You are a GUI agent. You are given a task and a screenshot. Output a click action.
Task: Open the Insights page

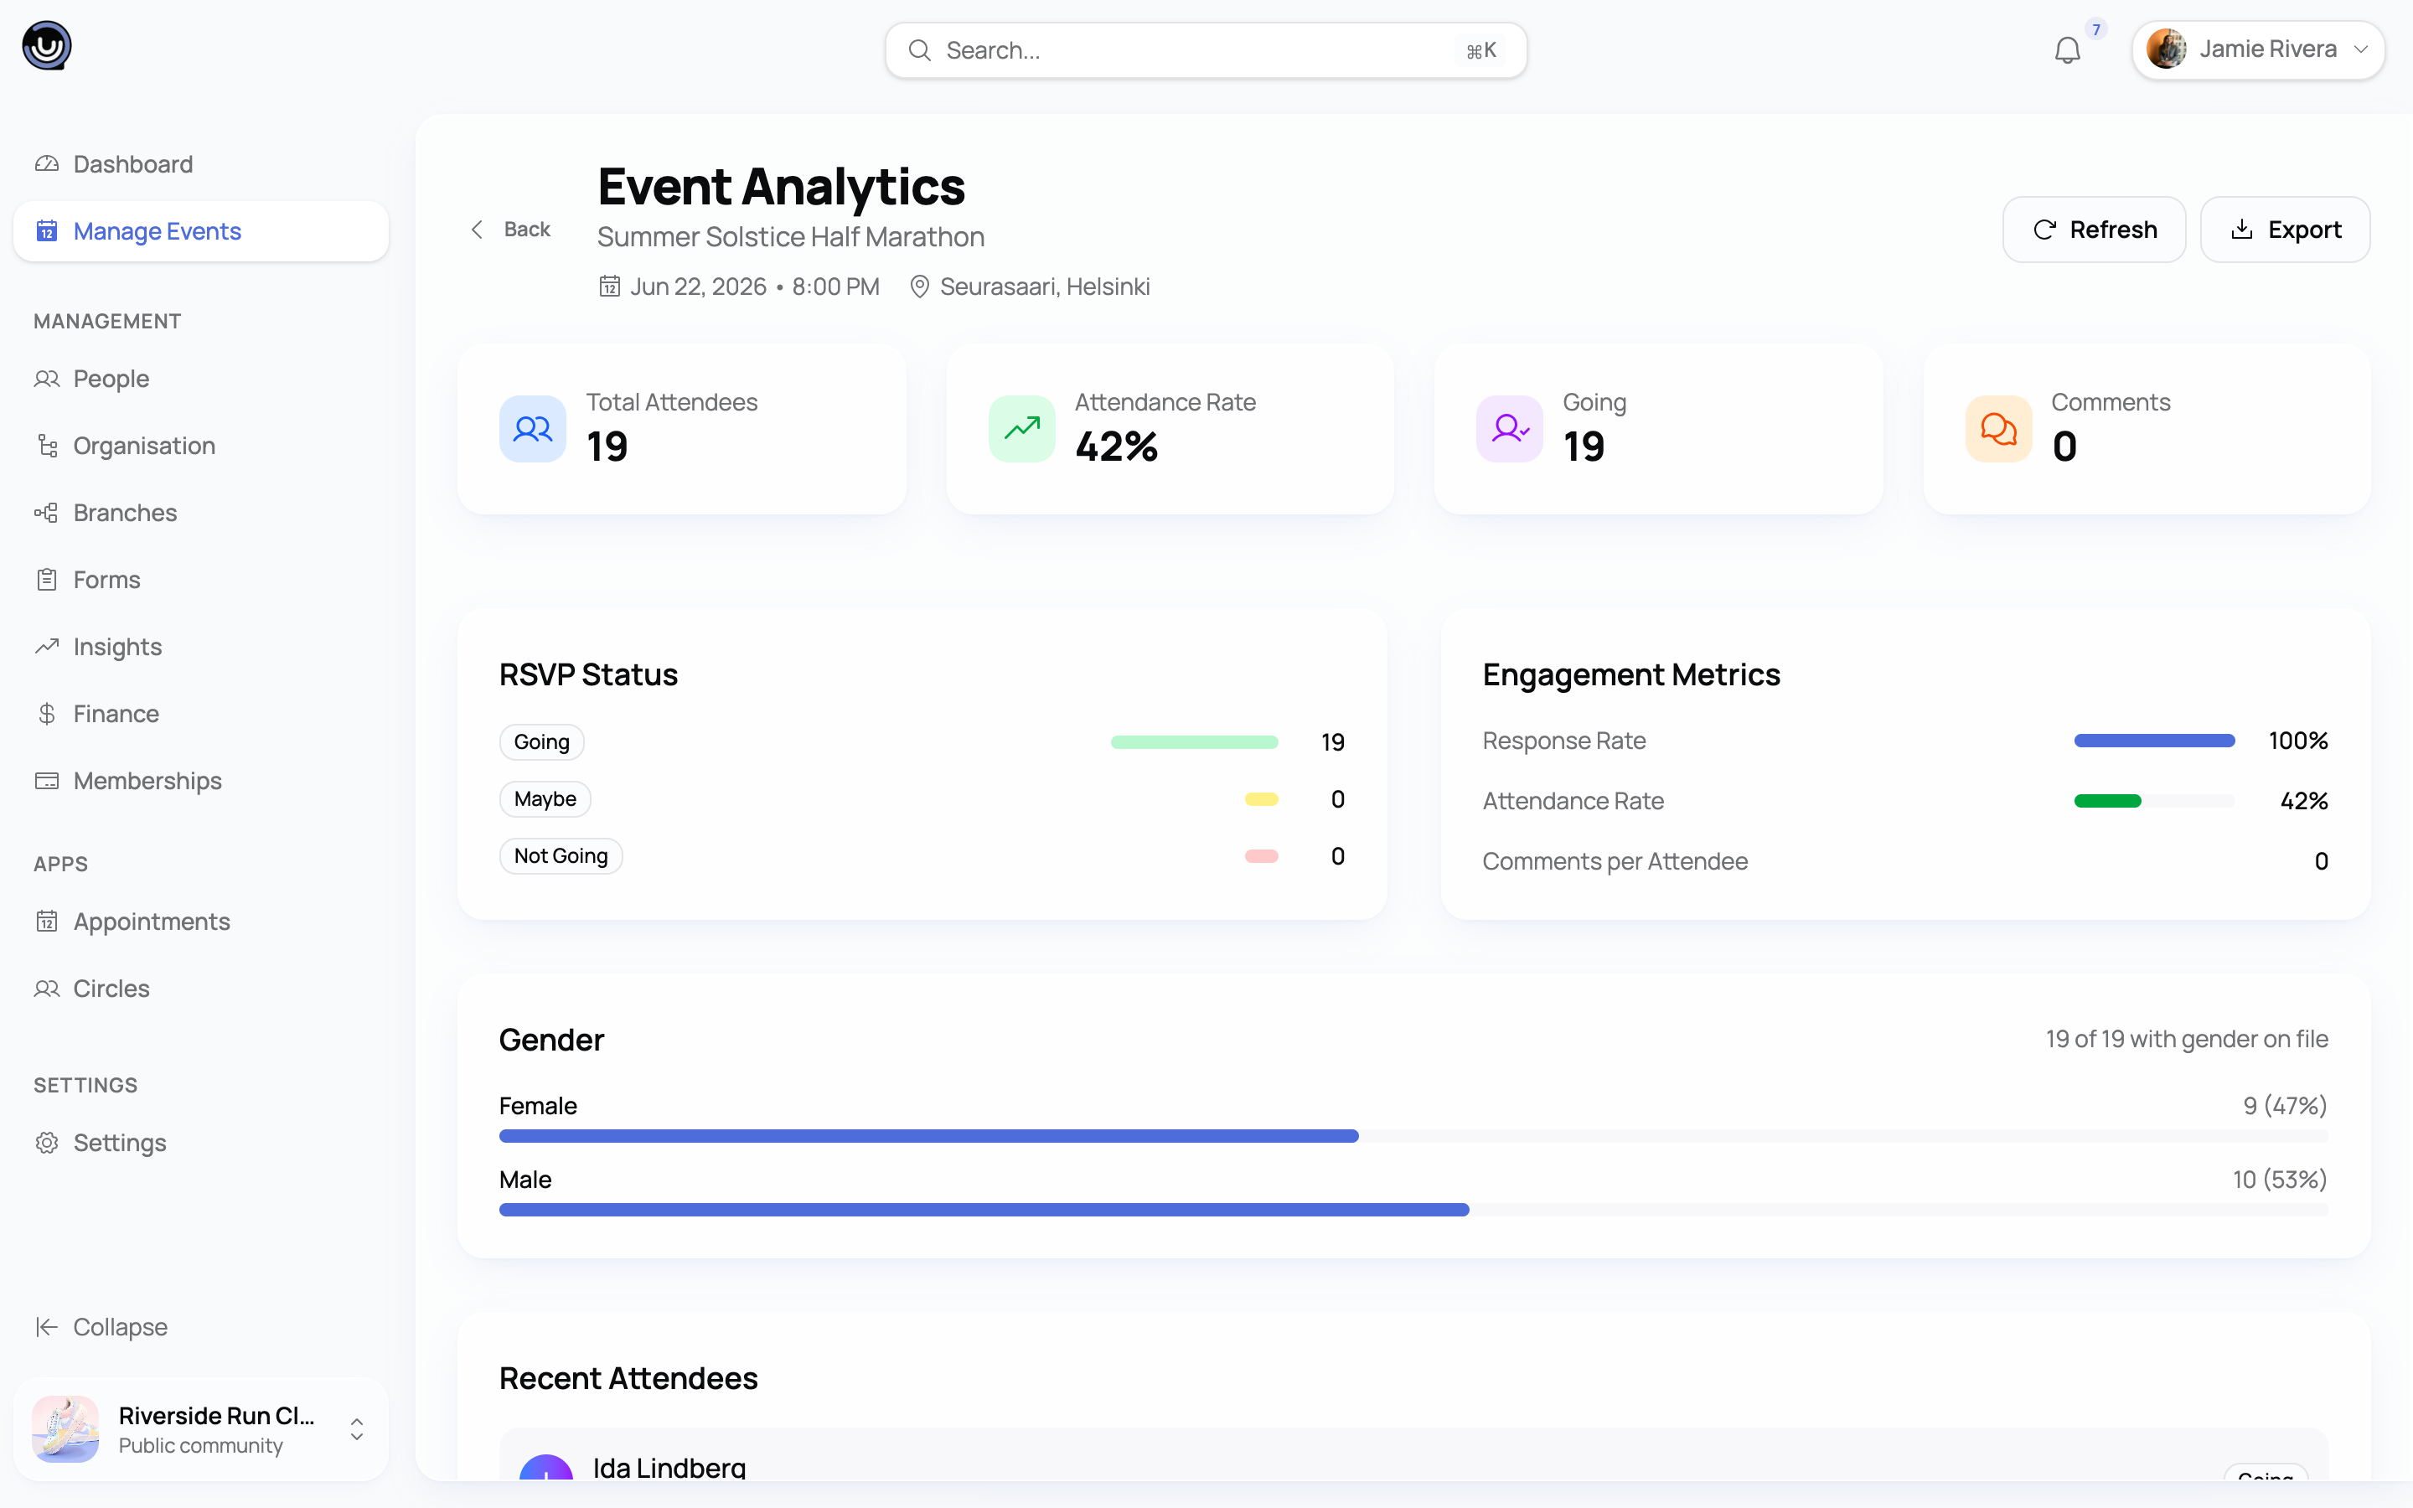[200, 646]
